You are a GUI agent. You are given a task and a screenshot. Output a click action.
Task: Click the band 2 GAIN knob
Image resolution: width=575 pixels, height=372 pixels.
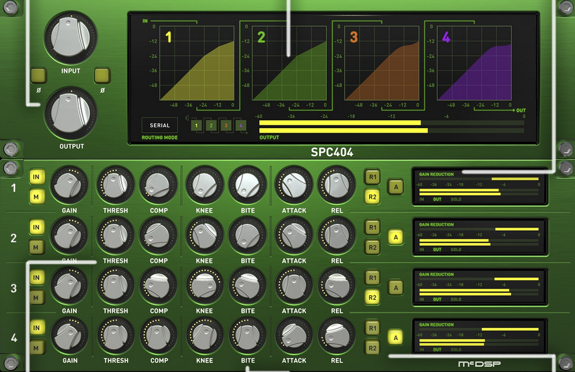[x=69, y=235]
